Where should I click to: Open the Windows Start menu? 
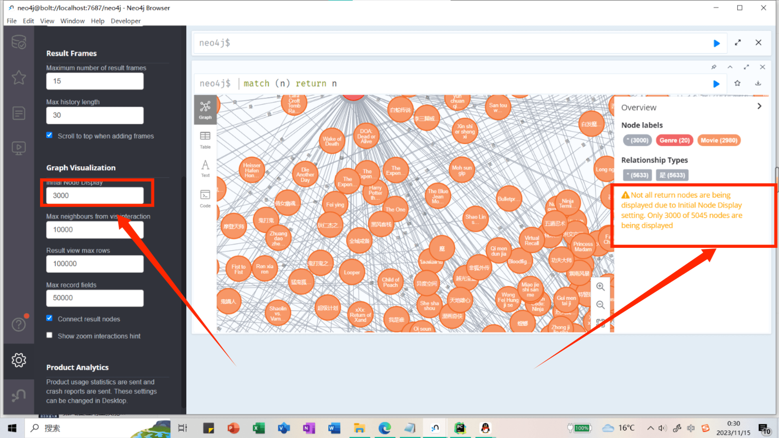tap(12, 428)
